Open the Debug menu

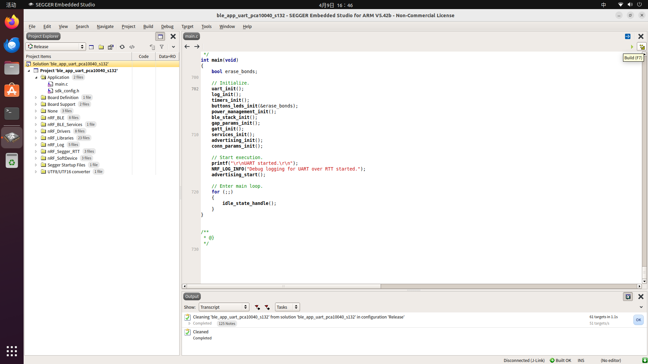pos(167,26)
